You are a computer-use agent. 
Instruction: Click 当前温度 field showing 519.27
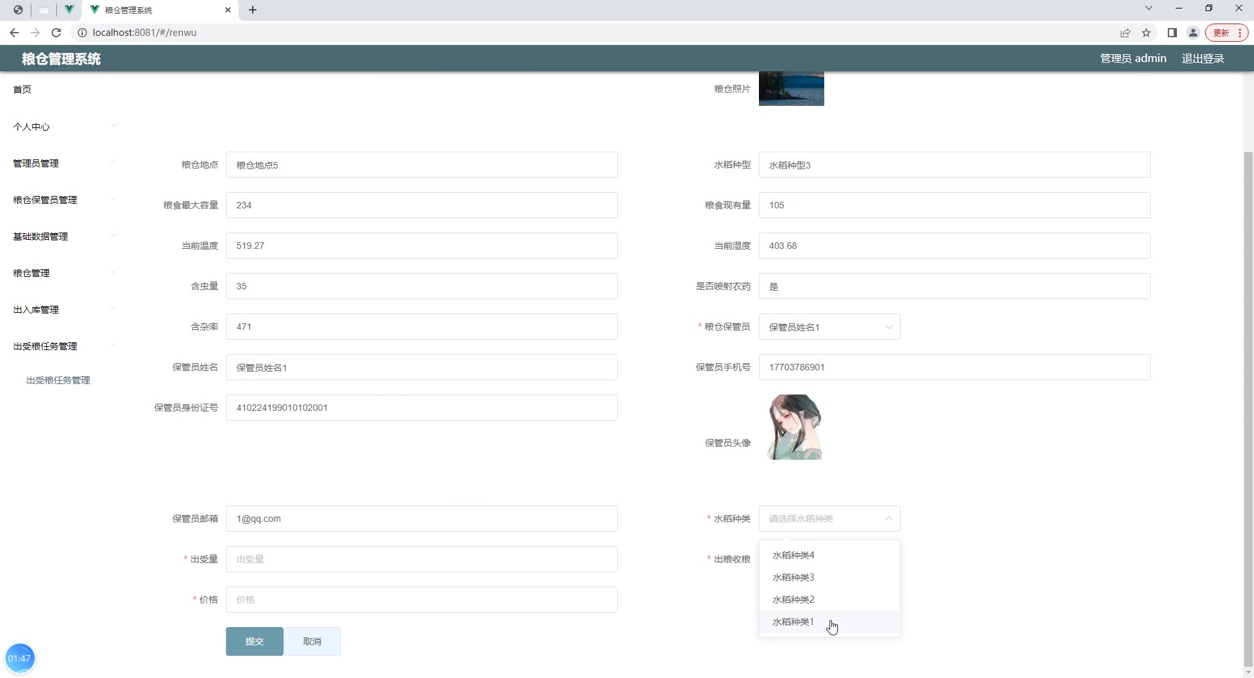pos(422,246)
